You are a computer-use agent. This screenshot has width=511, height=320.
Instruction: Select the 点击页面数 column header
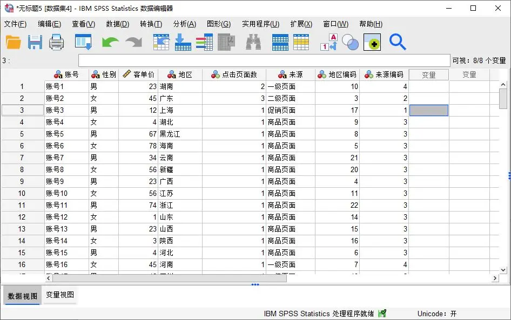click(234, 74)
